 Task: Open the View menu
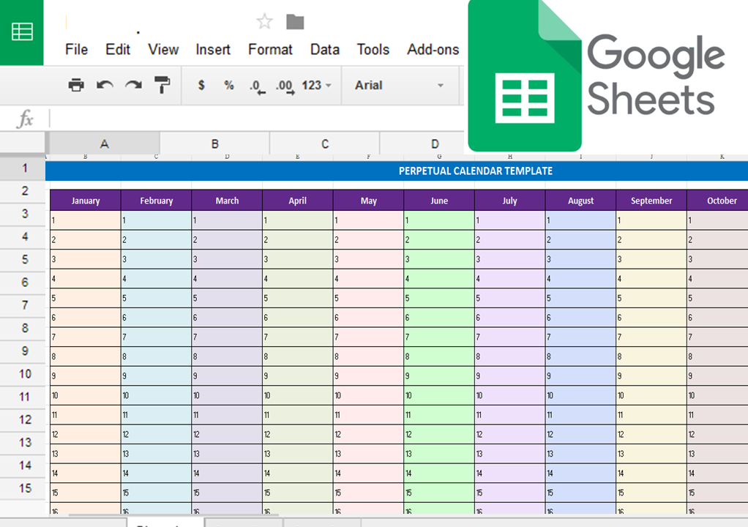(163, 49)
